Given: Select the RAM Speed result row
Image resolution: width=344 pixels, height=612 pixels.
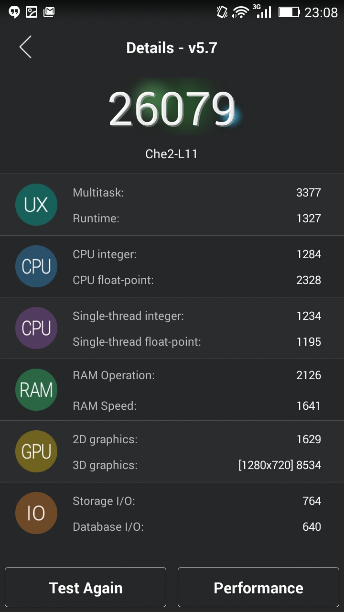Looking at the screenshot, I should click(x=197, y=406).
